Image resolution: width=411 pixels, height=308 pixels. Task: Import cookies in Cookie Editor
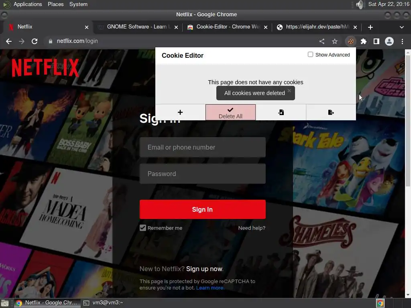281,112
